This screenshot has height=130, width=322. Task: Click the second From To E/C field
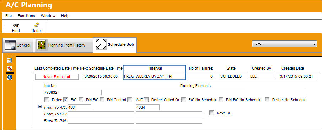[169, 114]
